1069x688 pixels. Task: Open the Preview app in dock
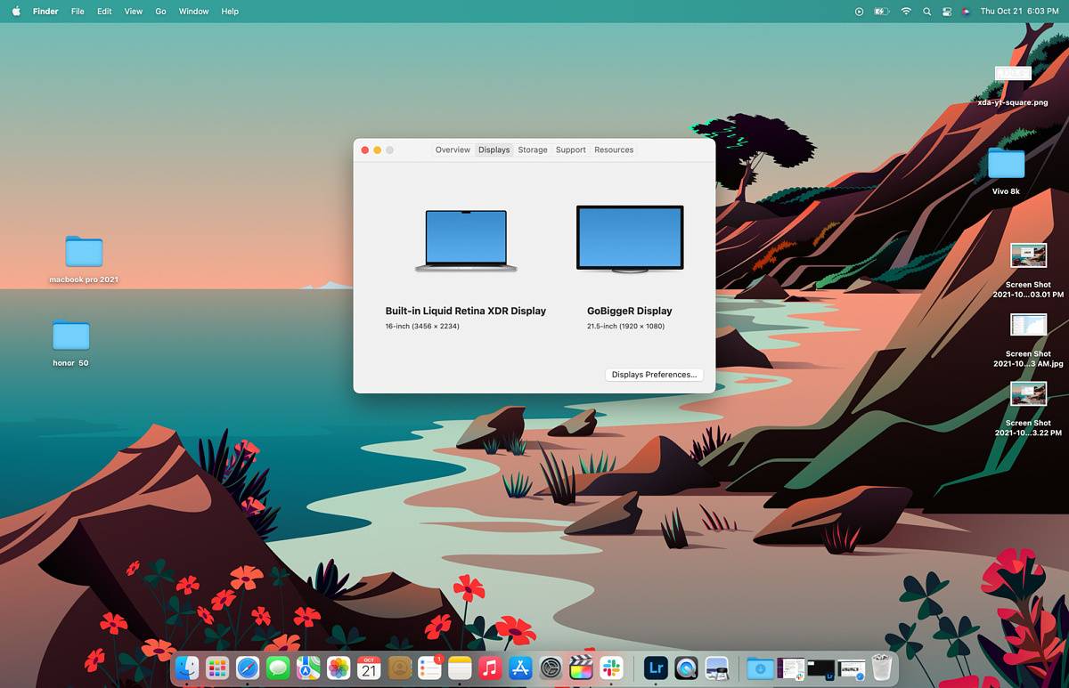[716, 668]
